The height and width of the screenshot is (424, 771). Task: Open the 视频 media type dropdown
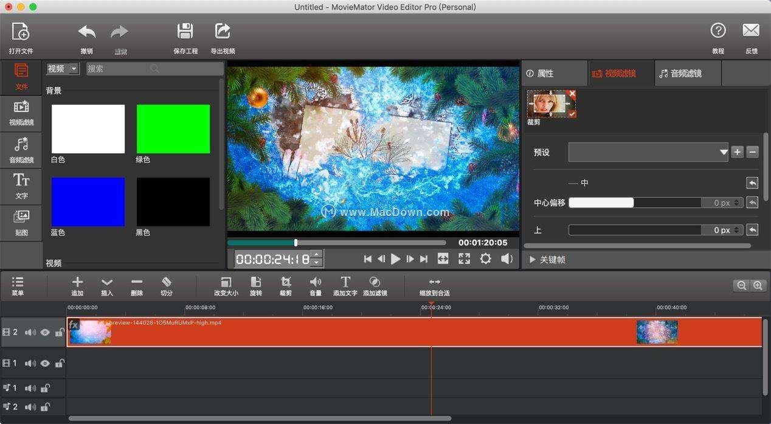63,69
